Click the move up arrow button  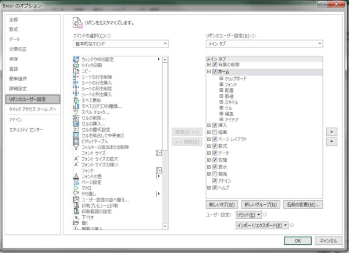click(x=331, y=131)
